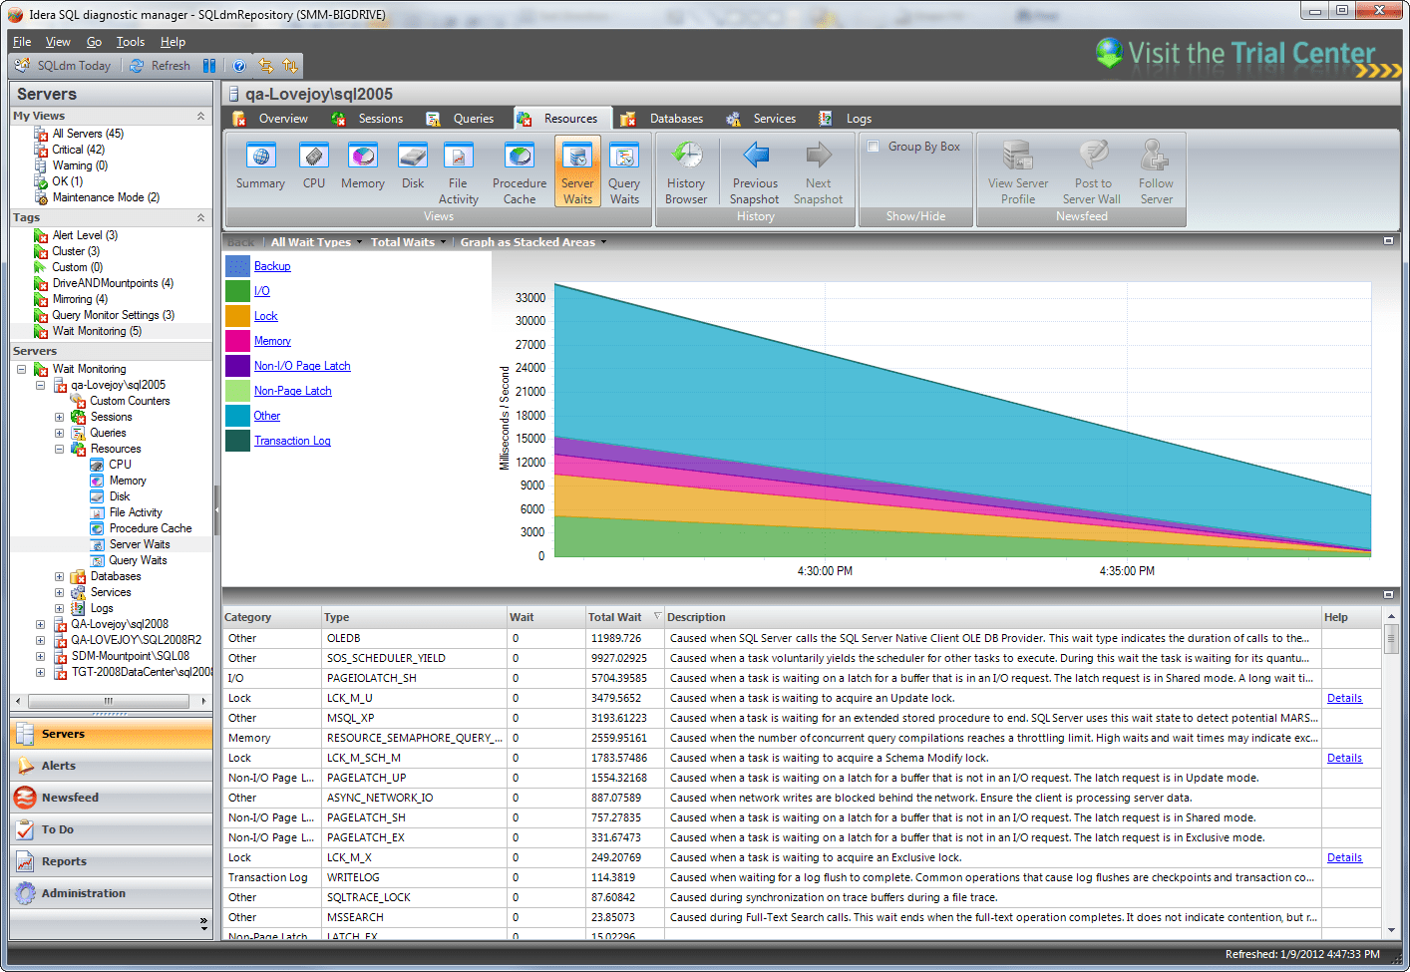Screen dimensions: 1410x972
Task: Click the Follow Server icon
Action: [x=1155, y=169]
